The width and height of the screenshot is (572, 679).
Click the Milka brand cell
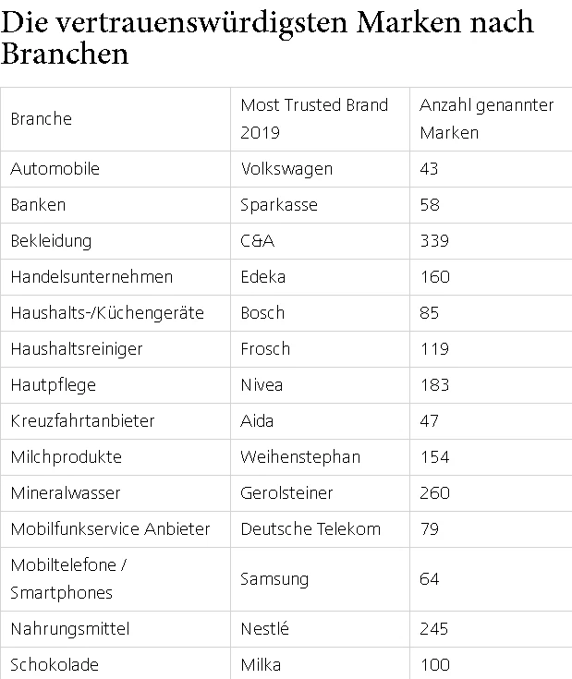(261, 665)
